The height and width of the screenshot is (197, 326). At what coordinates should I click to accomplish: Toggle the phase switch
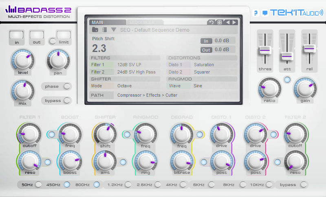tap(67, 86)
